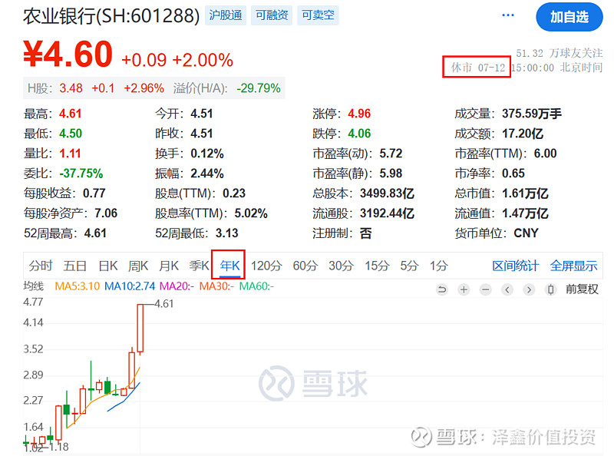Click the +2.00% change value
This screenshot has height=456, width=614.
[203, 61]
